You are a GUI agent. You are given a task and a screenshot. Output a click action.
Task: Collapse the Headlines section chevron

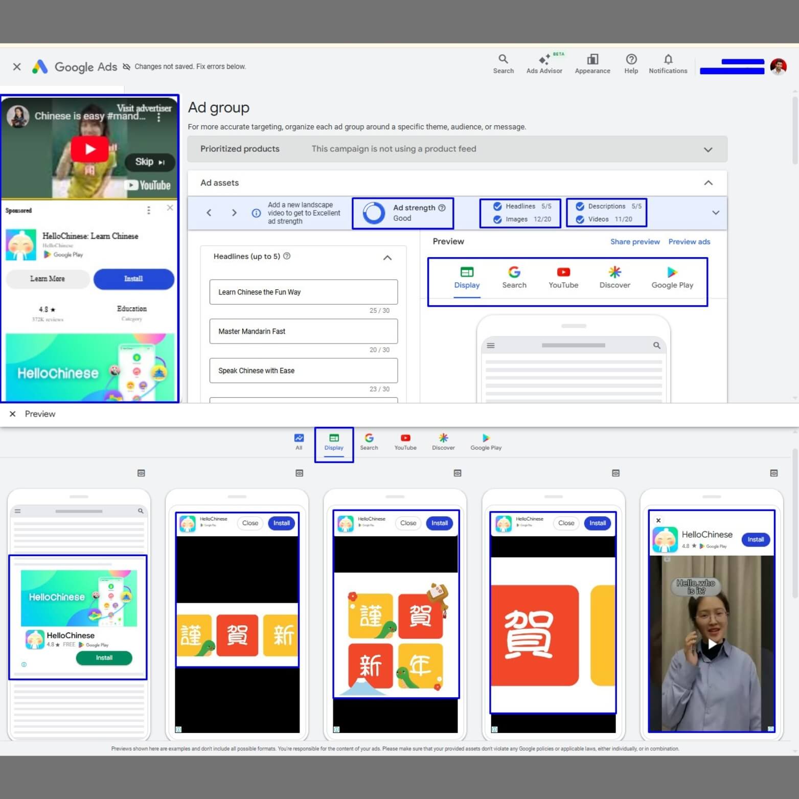(x=387, y=258)
